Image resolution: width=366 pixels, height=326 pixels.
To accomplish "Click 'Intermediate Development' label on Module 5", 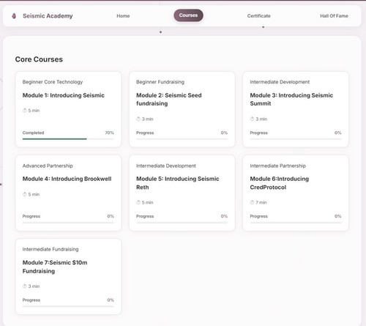I will (166, 166).
